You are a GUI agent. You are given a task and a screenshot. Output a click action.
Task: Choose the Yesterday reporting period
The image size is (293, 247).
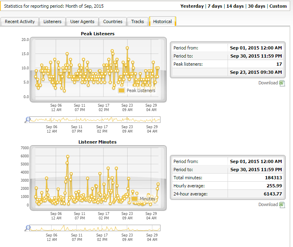(x=192, y=6)
